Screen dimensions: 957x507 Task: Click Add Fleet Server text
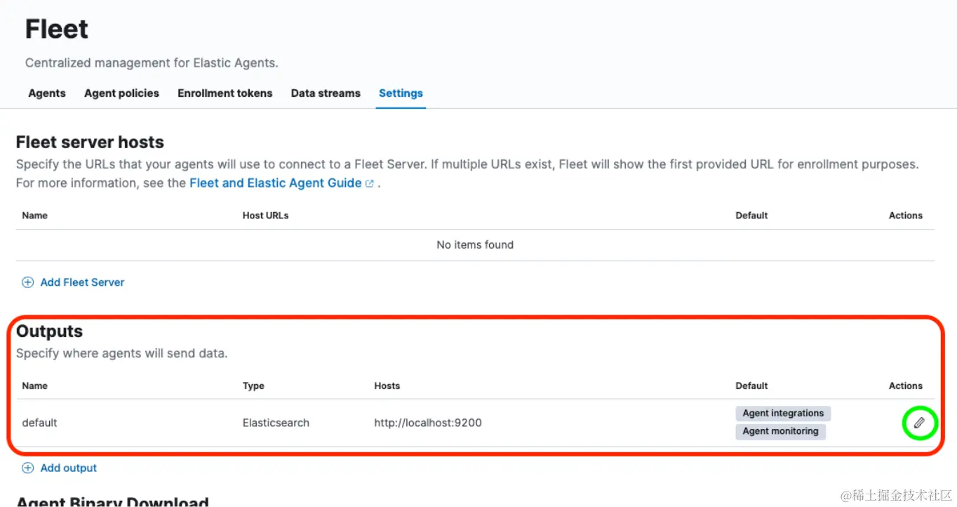point(82,282)
